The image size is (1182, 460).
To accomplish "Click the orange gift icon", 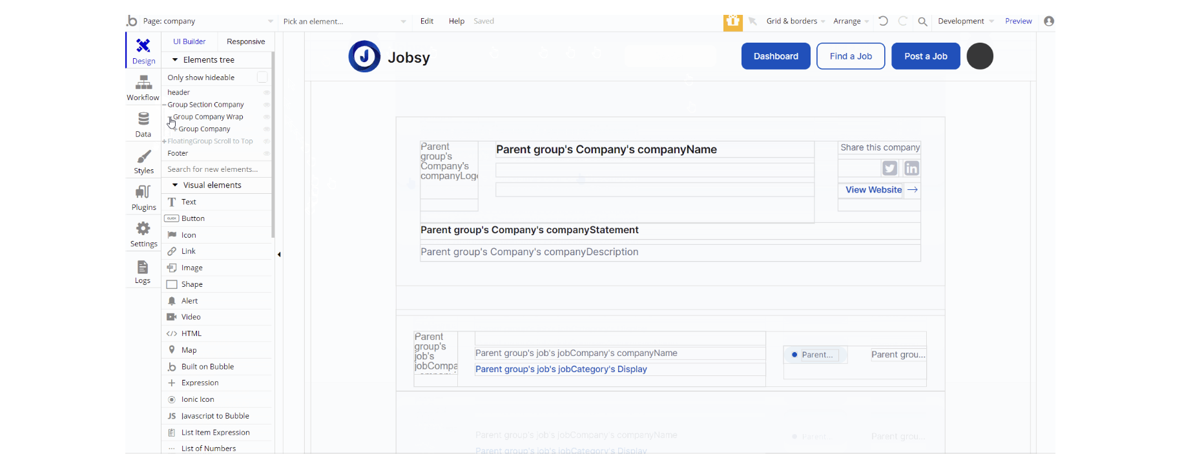I will [732, 21].
